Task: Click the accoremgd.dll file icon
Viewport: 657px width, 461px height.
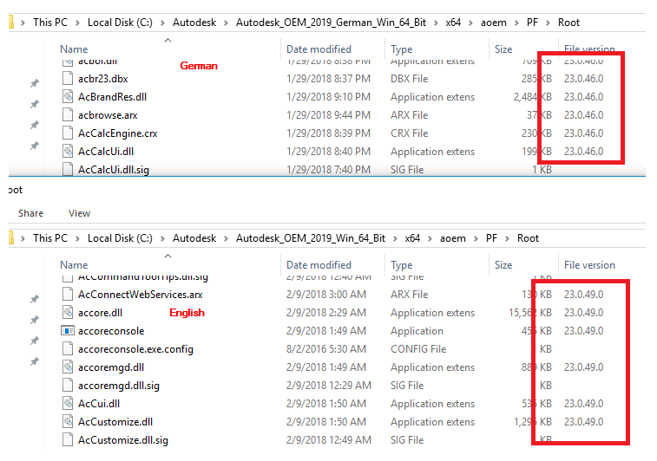Action: click(68, 367)
